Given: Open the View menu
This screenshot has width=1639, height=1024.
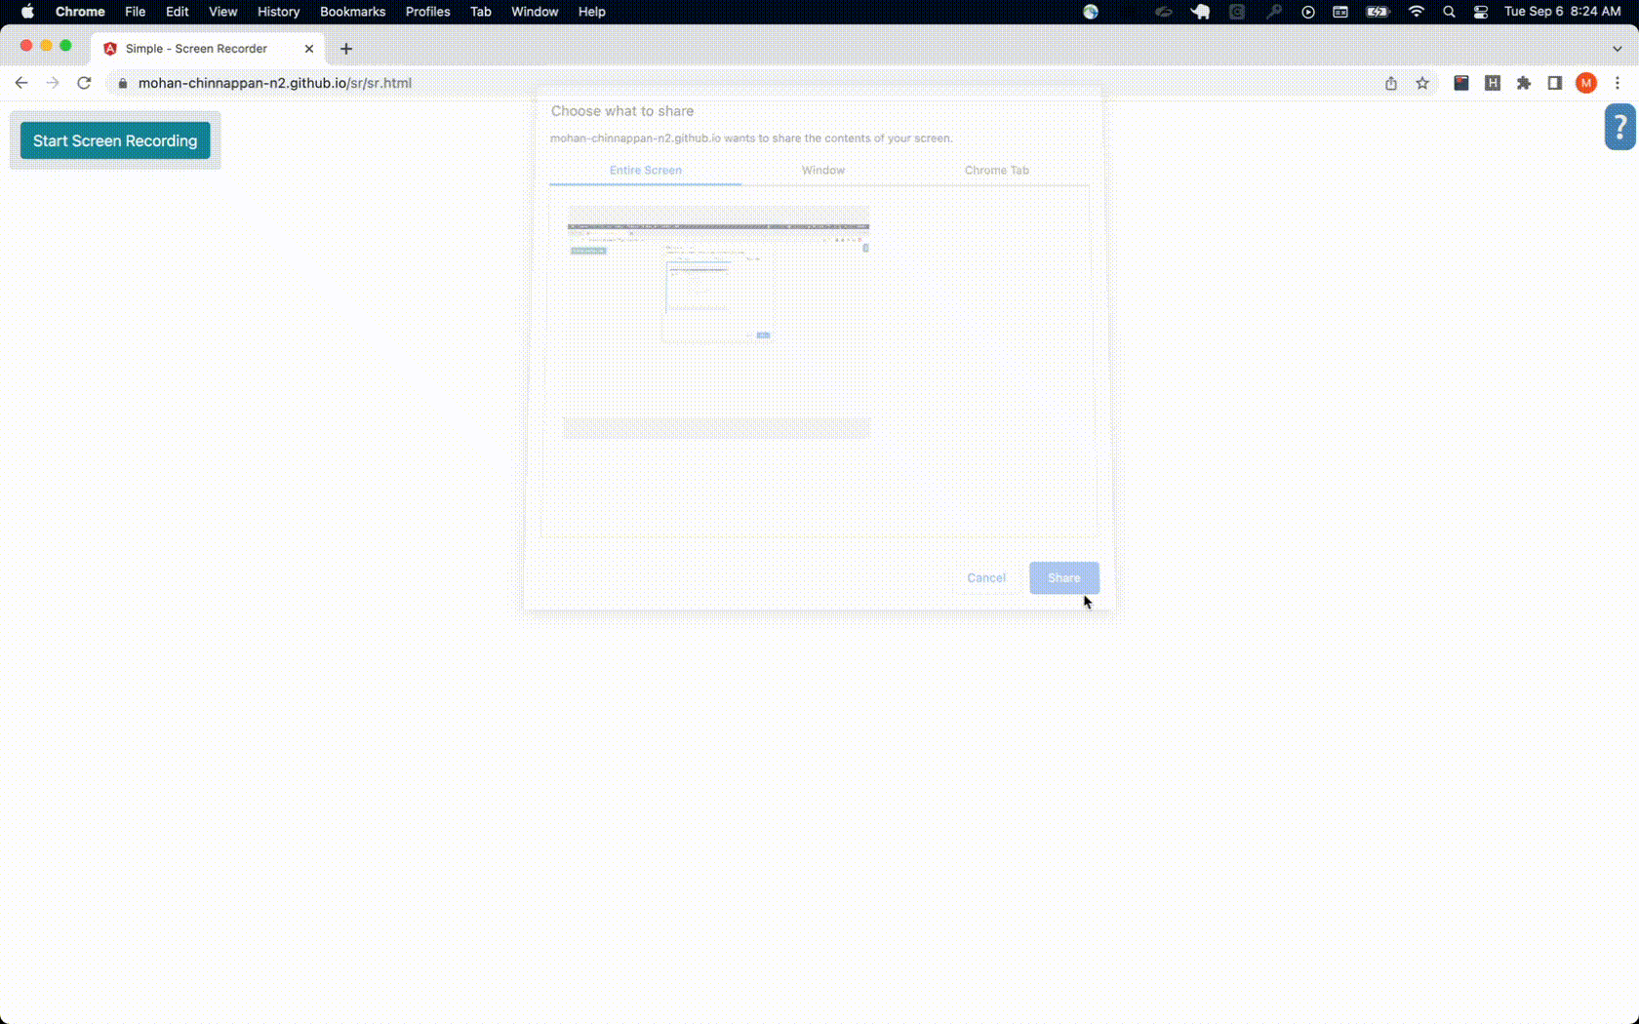Looking at the screenshot, I should click(x=223, y=12).
